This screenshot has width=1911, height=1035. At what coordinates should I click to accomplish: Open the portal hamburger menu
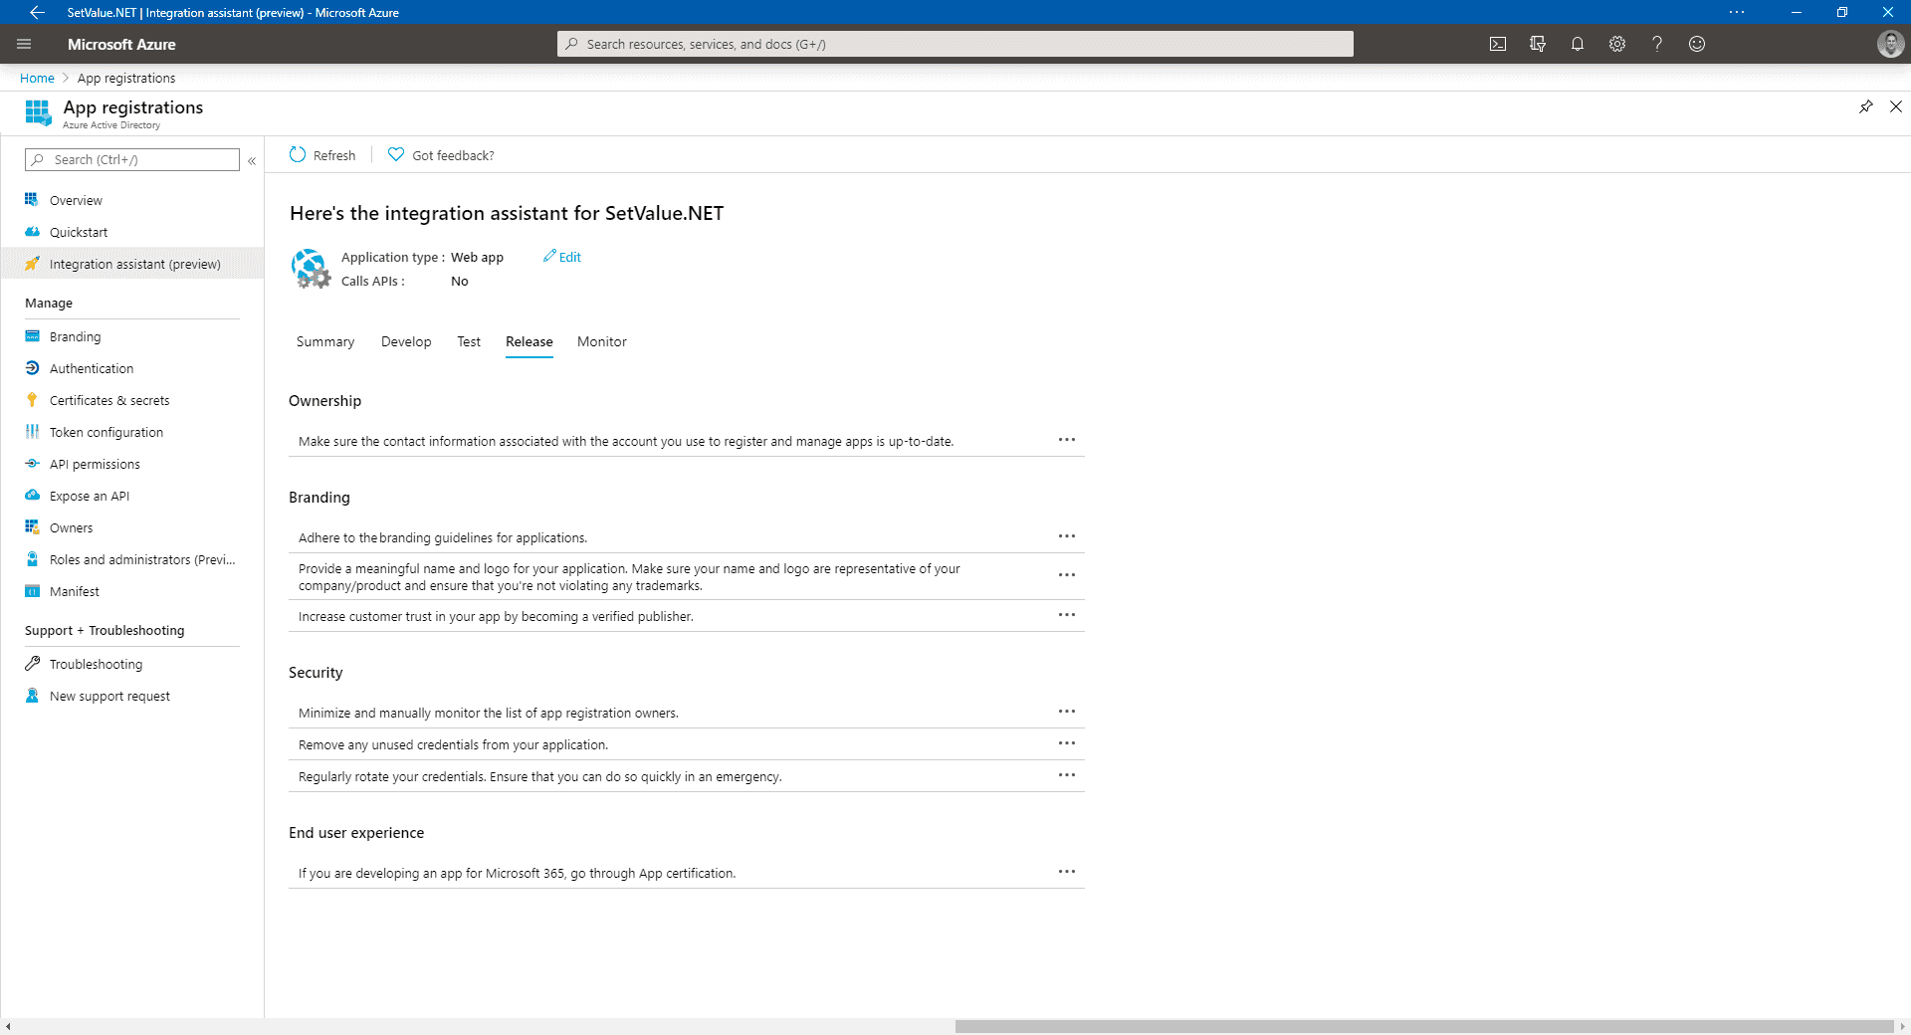(24, 44)
